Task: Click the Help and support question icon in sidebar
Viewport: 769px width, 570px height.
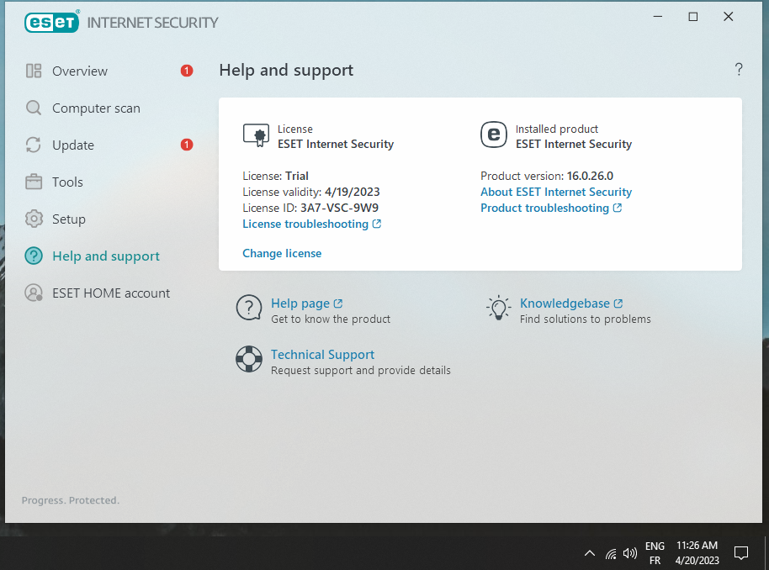Action: pyautogui.click(x=34, y=256)
